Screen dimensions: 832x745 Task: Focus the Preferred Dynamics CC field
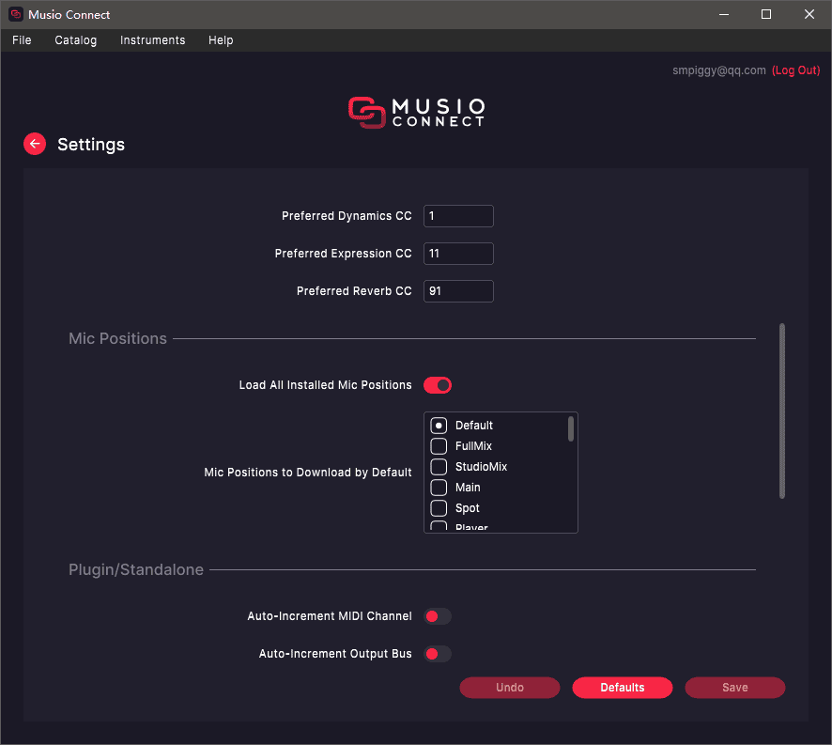[458, 216]
